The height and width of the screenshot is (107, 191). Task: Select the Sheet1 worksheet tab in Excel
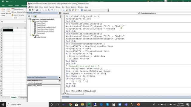pyautogui.click(x=14, y=97)
